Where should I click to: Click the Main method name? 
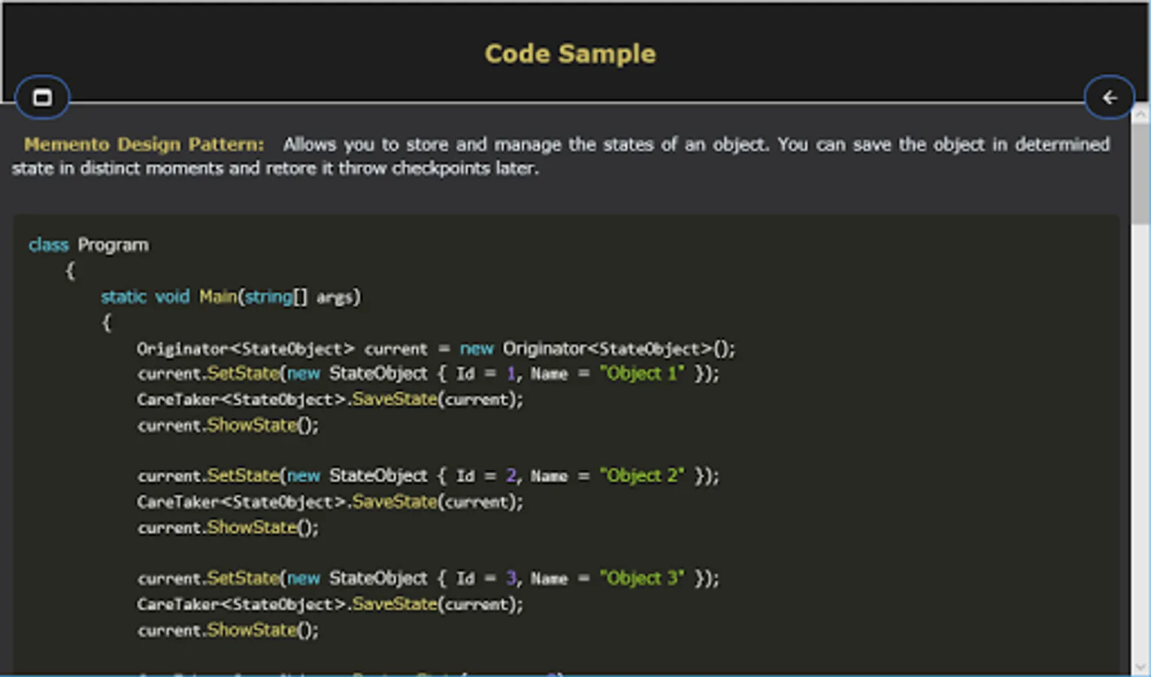pyautogui.click(x=218, y=297)
